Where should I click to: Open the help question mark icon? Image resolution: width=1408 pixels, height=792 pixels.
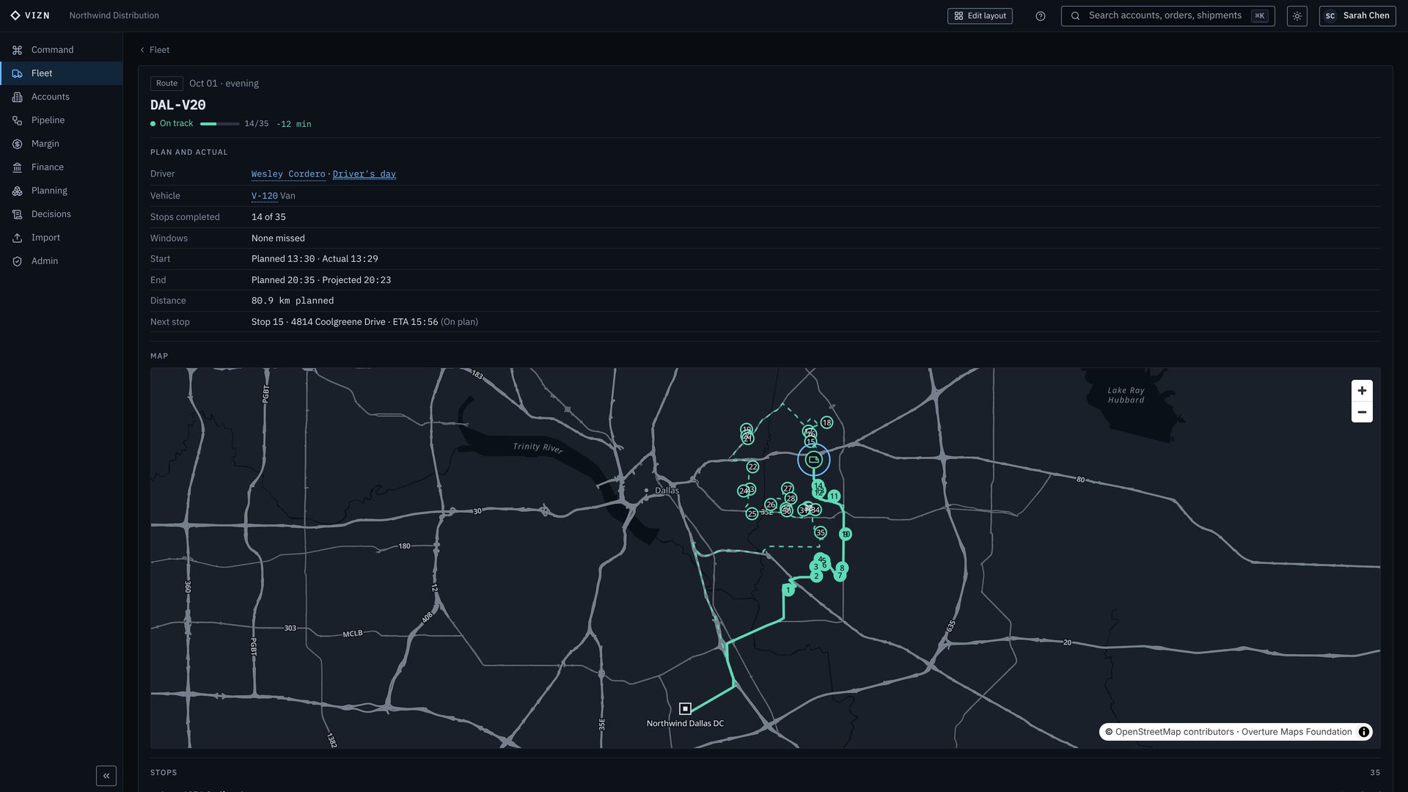[x=1040, y=16]
